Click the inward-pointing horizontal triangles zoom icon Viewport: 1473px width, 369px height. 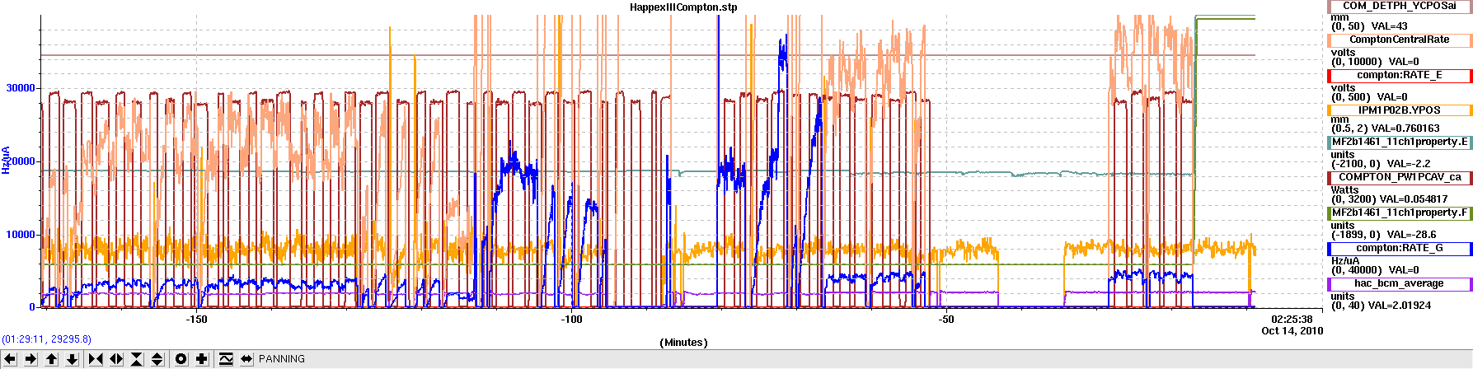pos(96,359)
